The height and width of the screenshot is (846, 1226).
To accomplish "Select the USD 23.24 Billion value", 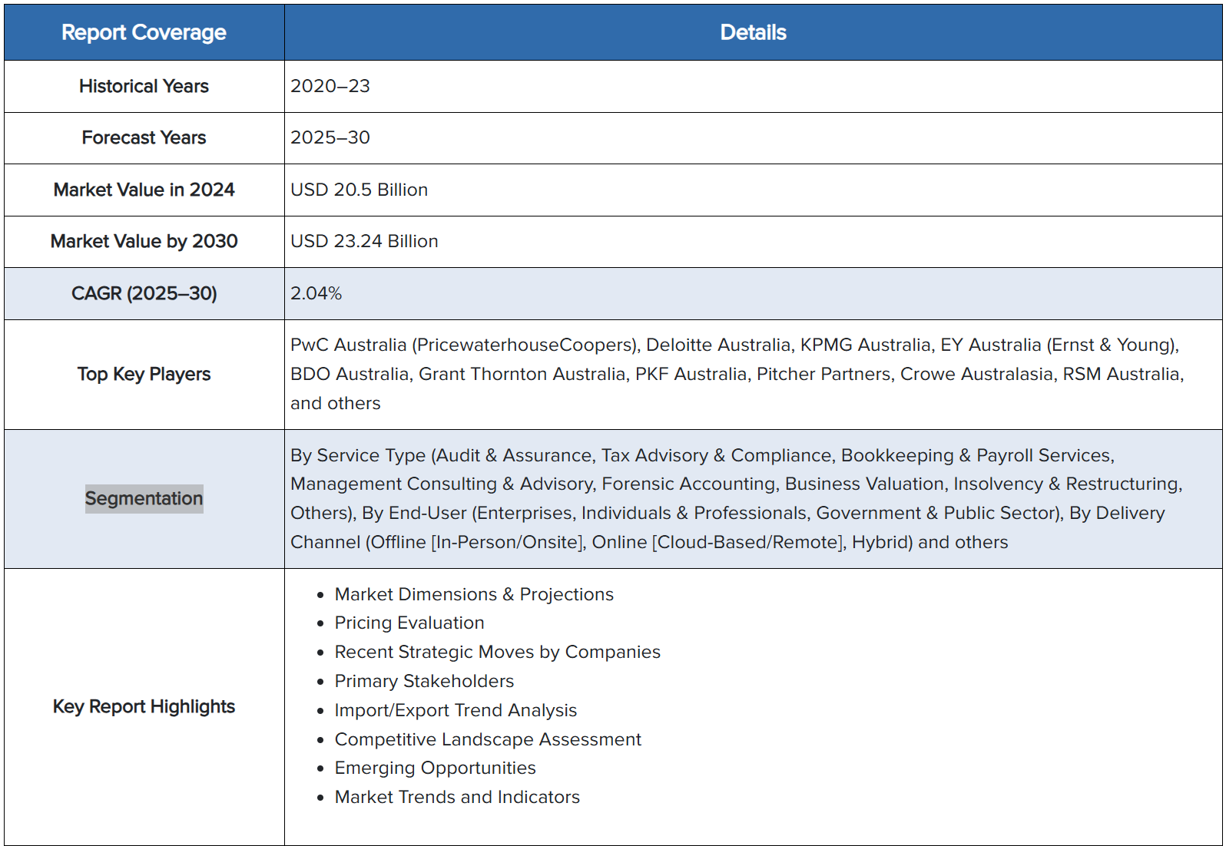I will pos(364,241).
